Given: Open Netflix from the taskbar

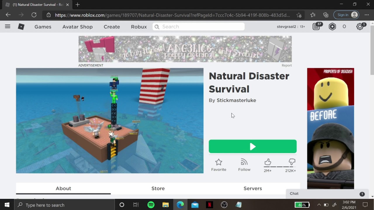Looking at the screenshot, I should [x=209, y=205].
